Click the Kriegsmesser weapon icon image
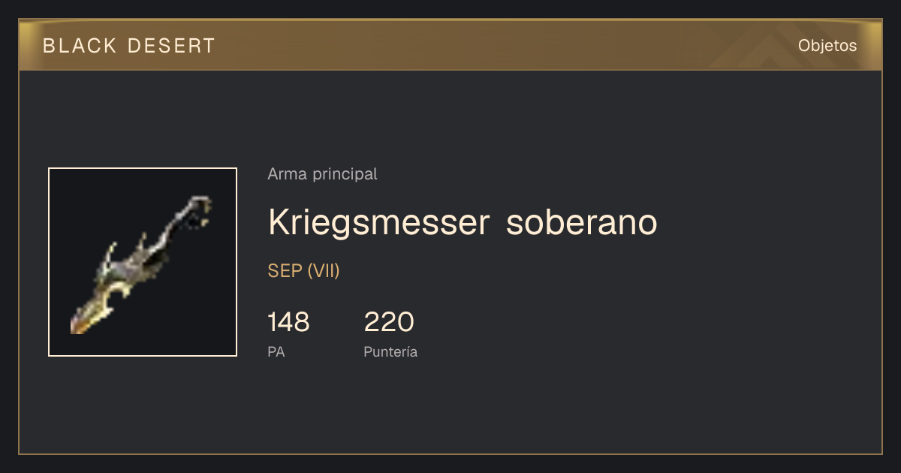The width and height of the screenshot is (901, 473). 143,262
